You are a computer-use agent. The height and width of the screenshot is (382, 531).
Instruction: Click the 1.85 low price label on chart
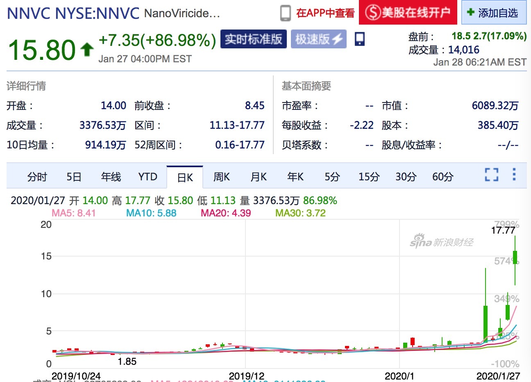(x=127, y=362)
